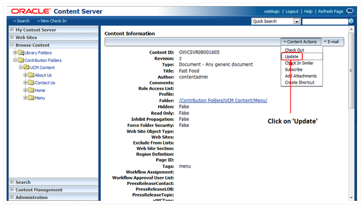The width and height of the screenshot is (362, 208).
Task: Expand the Search tray at bottom
Action: pyautogui.click(x=12, y=182)
